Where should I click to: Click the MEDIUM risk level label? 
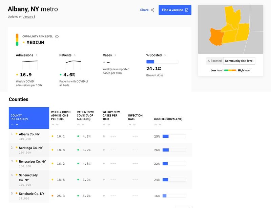(35, 43)
